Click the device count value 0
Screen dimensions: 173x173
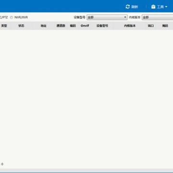pyautogui.click(x=2, y=164)
